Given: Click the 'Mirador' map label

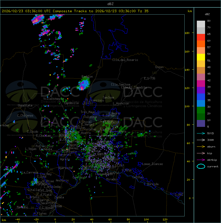Looking at the screenshot, I should point(112,179).
